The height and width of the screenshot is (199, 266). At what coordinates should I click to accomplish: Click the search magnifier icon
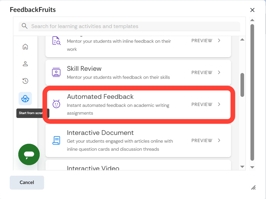(x=25, y=26)
